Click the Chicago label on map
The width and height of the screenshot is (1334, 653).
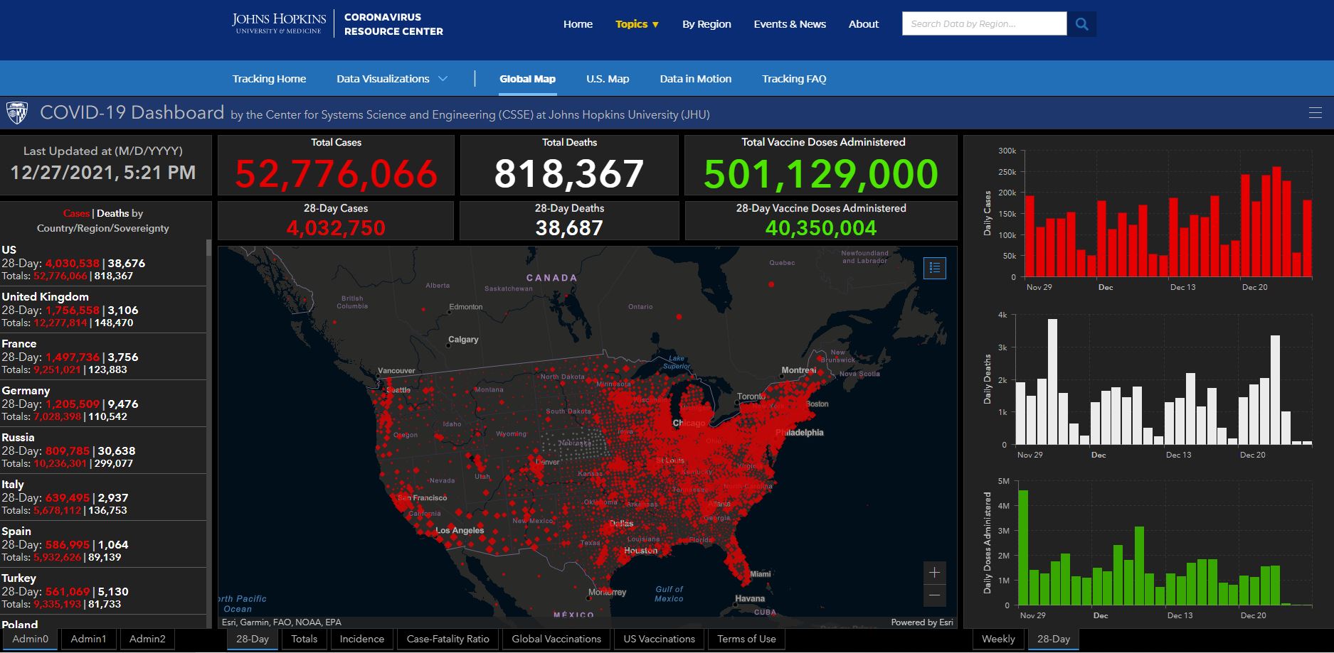click(x=689, y=423)
